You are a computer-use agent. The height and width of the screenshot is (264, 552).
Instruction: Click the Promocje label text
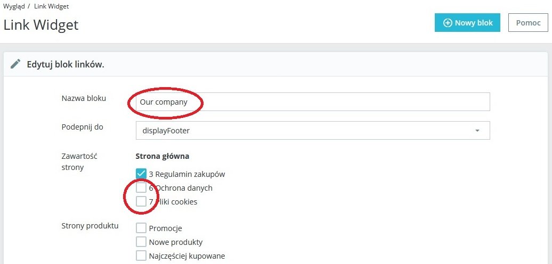click(165, 228)
